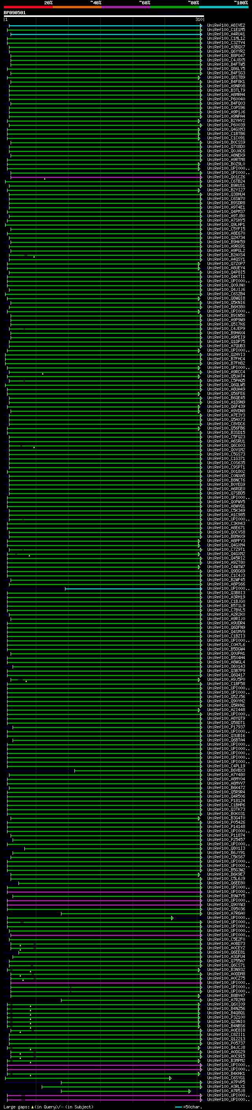The image size is (252, 1110).
Task: Click the UniRef100_B8BV47 label
Action: (x=226, y=996)
